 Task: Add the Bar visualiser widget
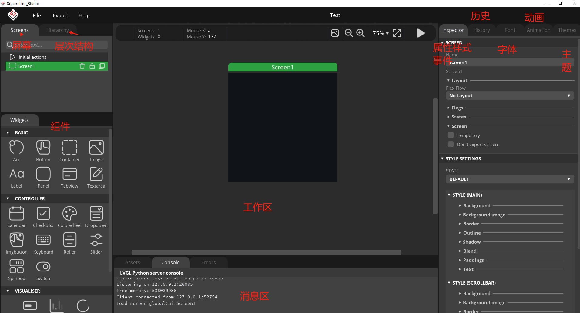pos(30,305)
